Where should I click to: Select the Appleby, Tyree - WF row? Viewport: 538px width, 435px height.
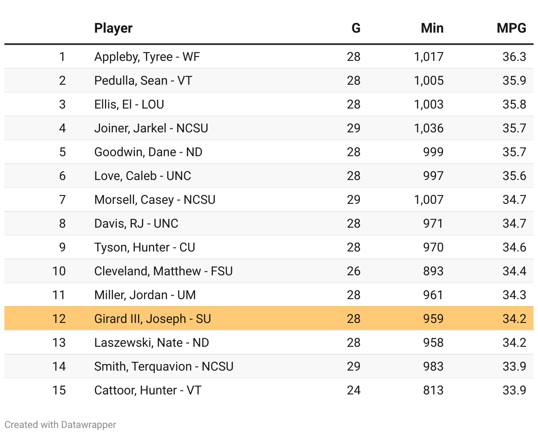tap(147, 57)
